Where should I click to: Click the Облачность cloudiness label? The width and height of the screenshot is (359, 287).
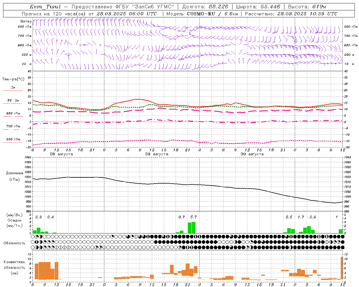[x=14, y=243]
